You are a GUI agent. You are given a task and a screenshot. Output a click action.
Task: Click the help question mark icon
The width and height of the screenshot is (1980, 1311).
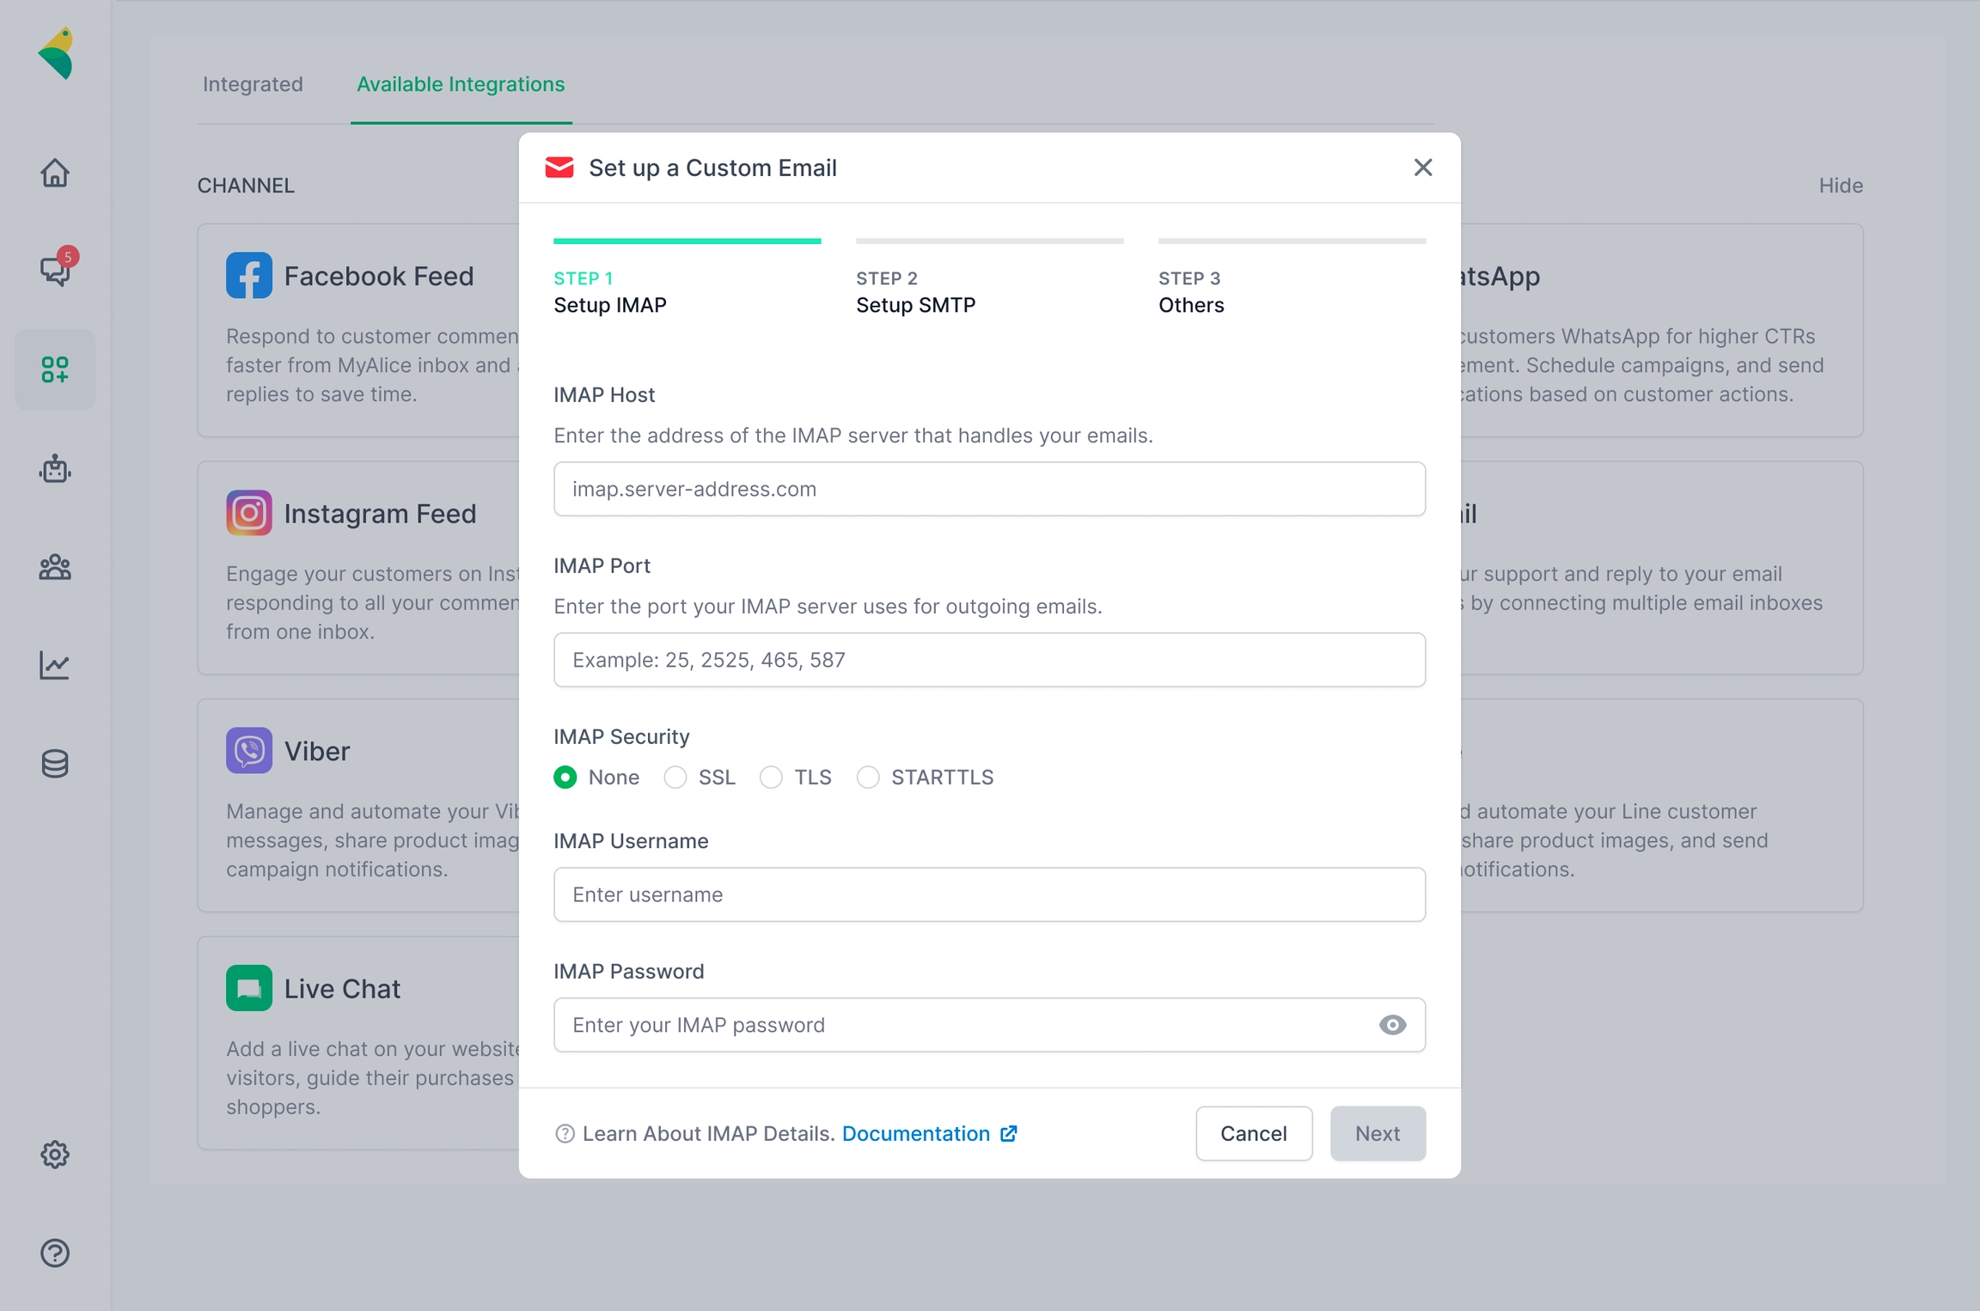pyautogui.click(x=55, y=1253)
